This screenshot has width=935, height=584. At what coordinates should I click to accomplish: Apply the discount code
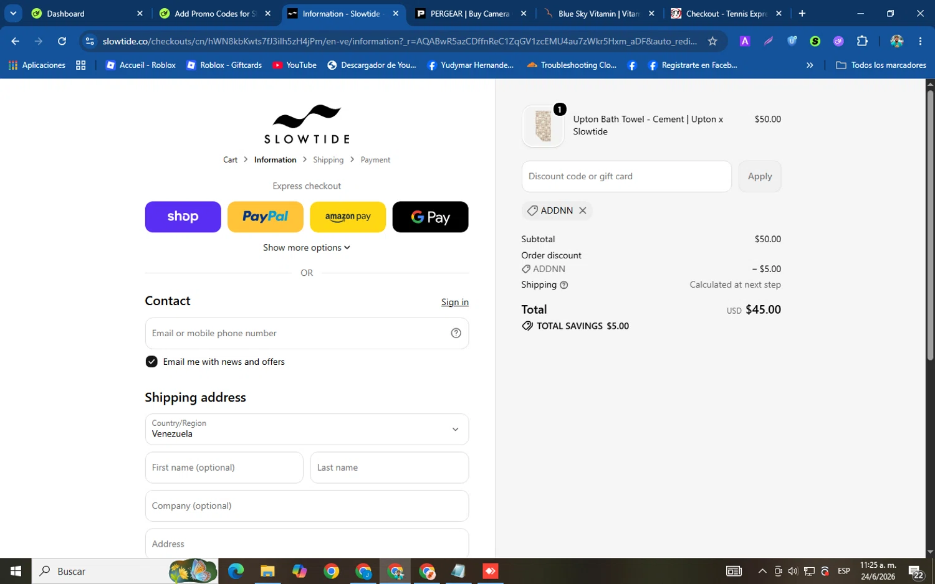(x=760, y=176)
